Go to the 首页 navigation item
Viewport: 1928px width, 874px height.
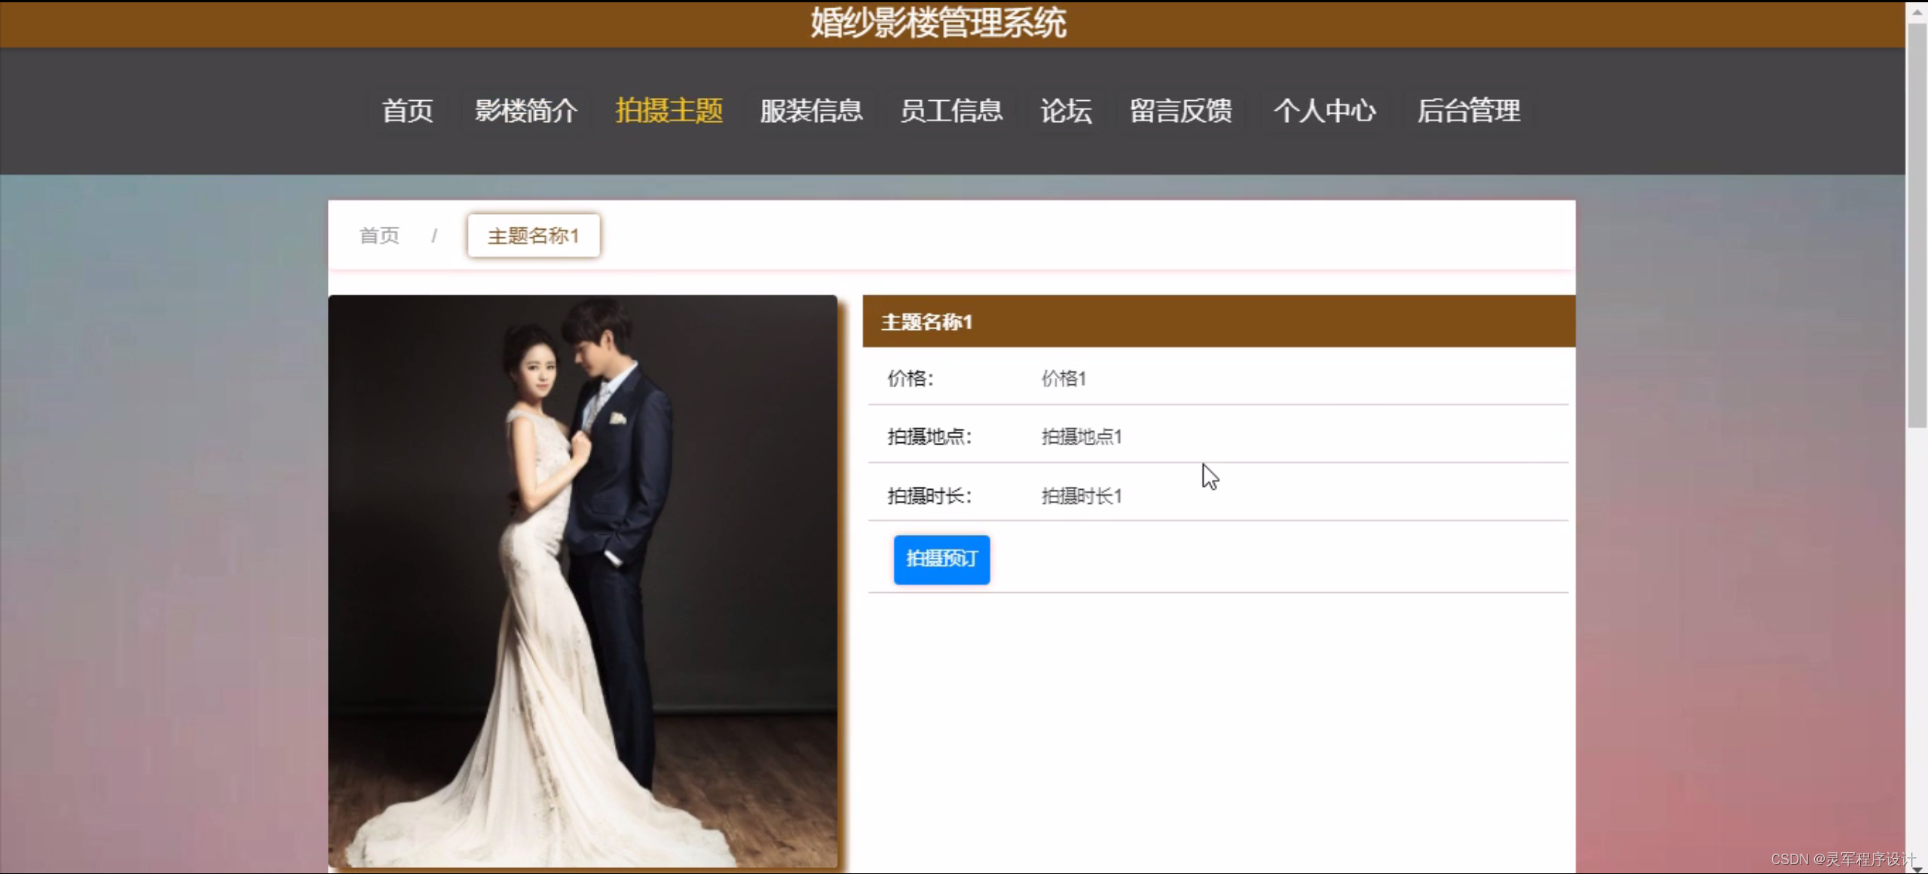tap(407, 111)
